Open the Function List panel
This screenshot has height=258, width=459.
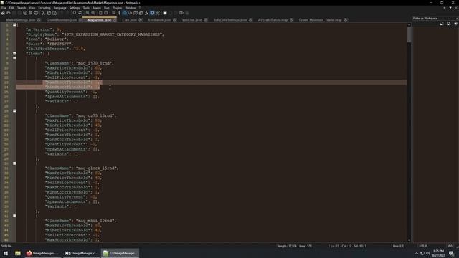point(146,13)
